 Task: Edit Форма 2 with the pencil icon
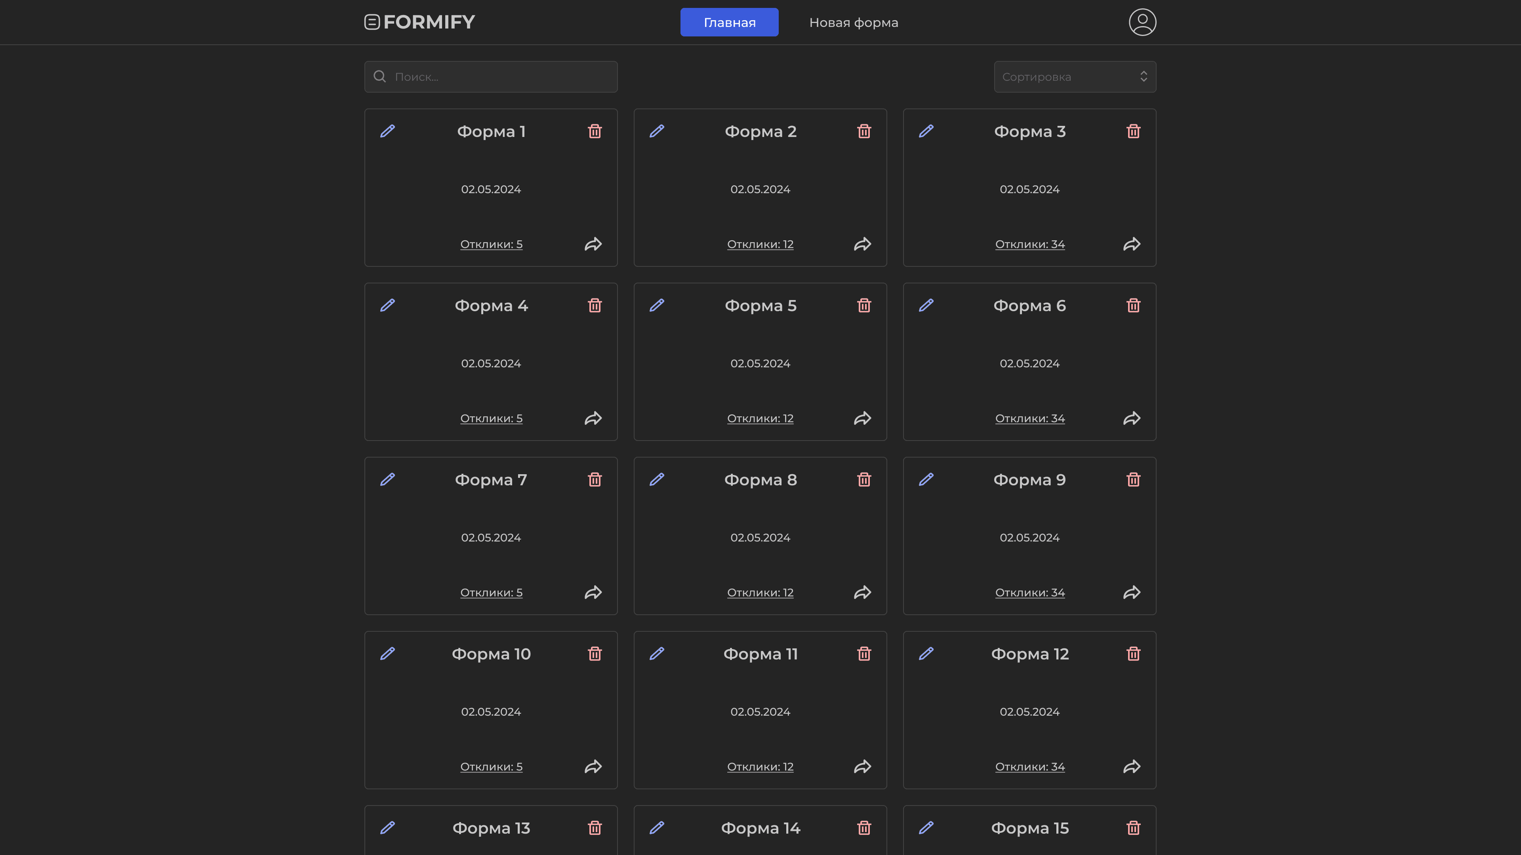coord(657,131)
